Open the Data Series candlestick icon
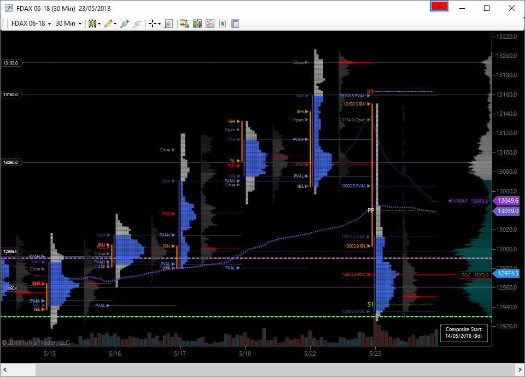The width and height of the screenshot is (525, 377). click(x=197, y=23)
